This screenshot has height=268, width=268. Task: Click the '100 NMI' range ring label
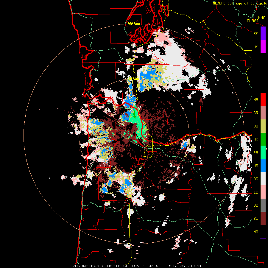pyautogui.click(x=134, y=24)
